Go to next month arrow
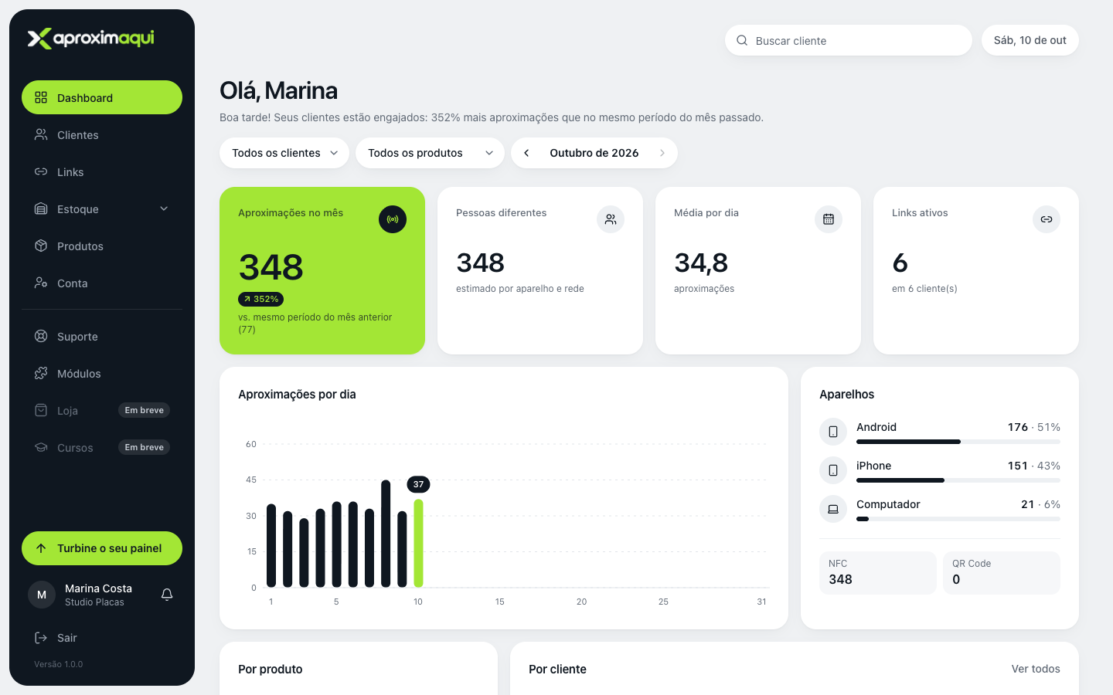 coord(662,153)
